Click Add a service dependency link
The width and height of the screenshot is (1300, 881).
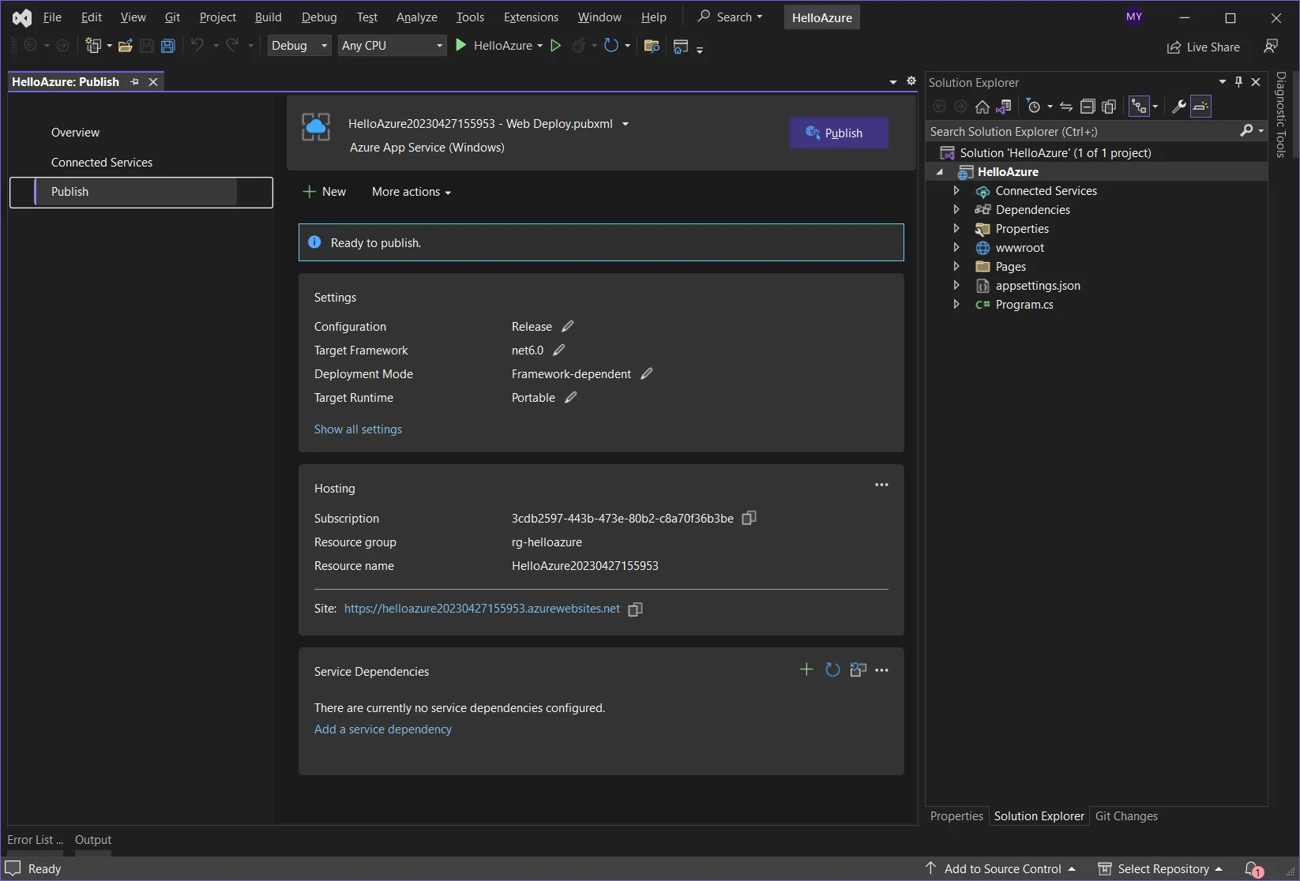pos(383,729)
